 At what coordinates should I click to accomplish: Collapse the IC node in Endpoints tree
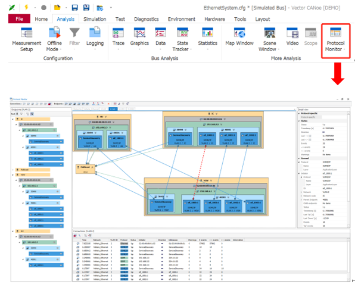pos(13,119)
